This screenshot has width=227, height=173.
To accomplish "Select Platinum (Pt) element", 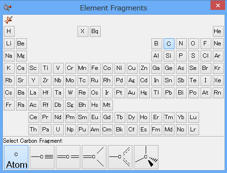I will [x=120, y=93].
